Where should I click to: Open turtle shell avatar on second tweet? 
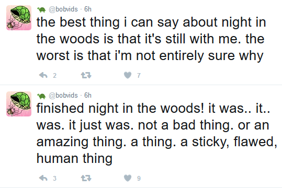(x=19, y=104)
